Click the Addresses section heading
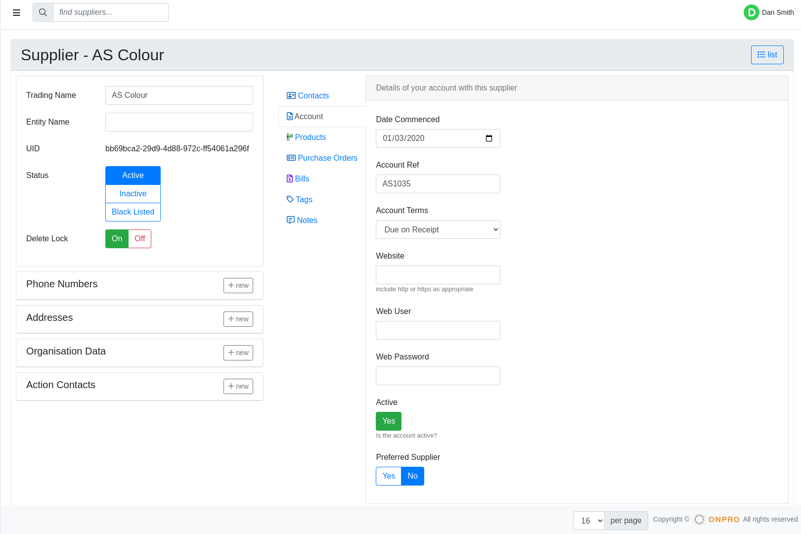This screenshot has height=534, width=801. [x=49, y=318]
